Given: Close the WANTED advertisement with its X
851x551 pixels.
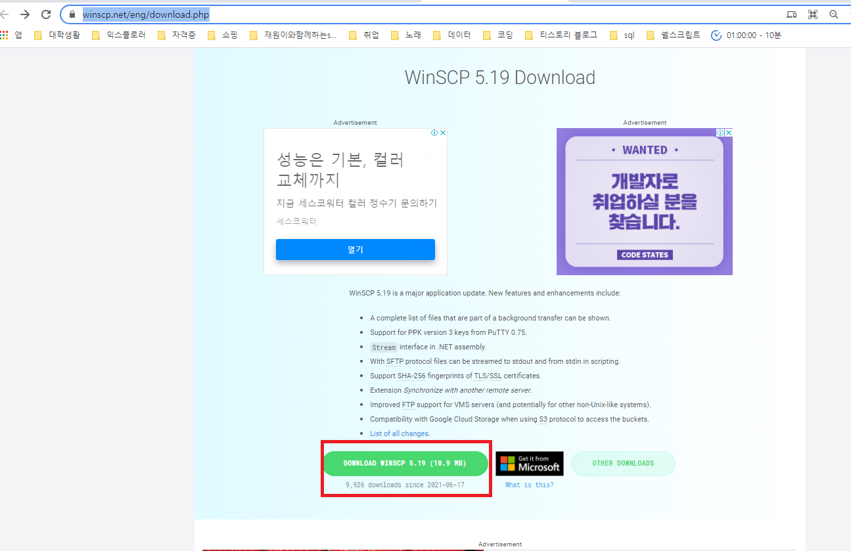Looking at the screenshot, I should (729, 133).
